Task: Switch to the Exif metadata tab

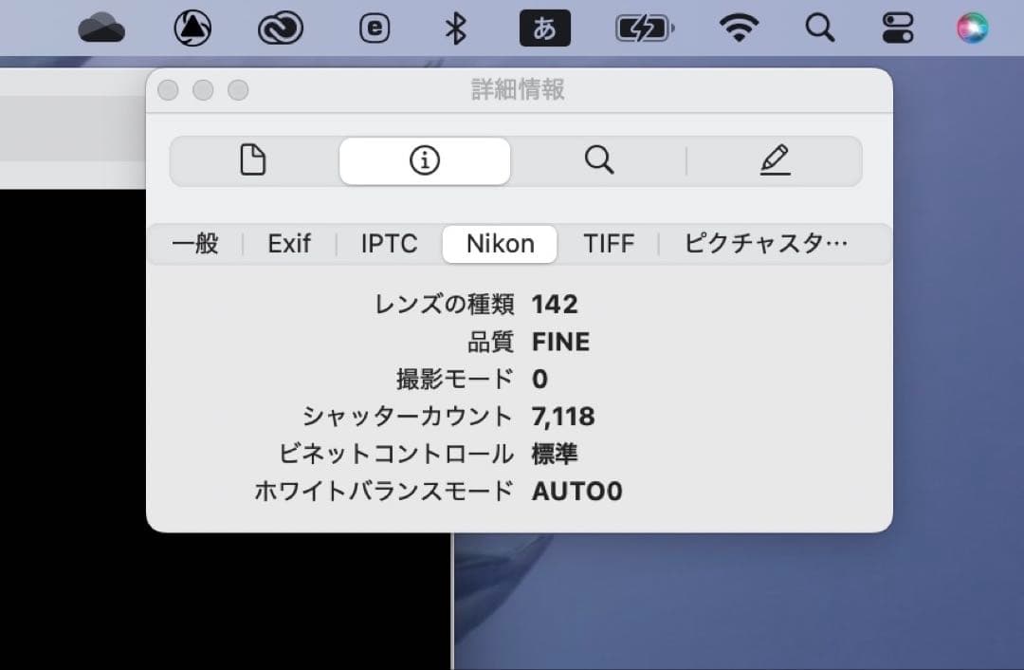Action: [x=287, y=244]
